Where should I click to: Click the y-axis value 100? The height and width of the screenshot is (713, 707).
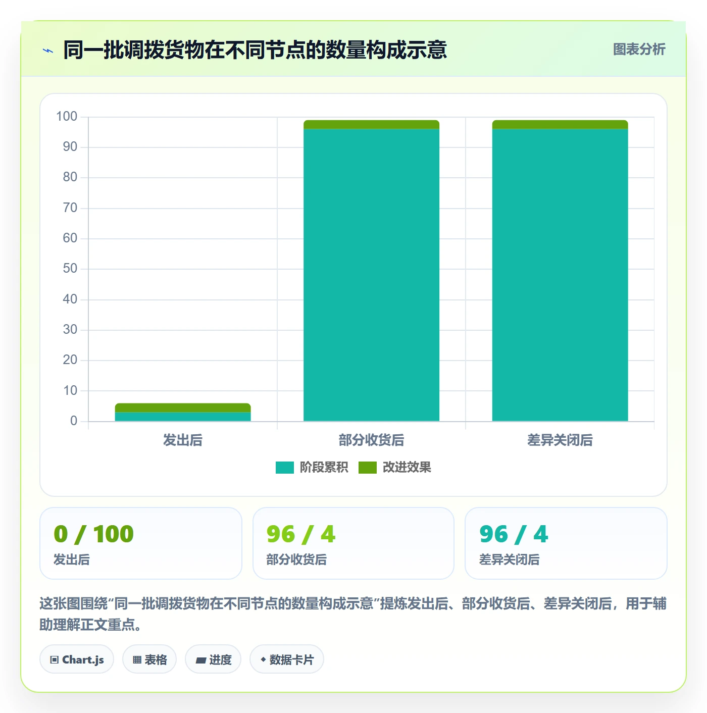click(x=67, y=117)
